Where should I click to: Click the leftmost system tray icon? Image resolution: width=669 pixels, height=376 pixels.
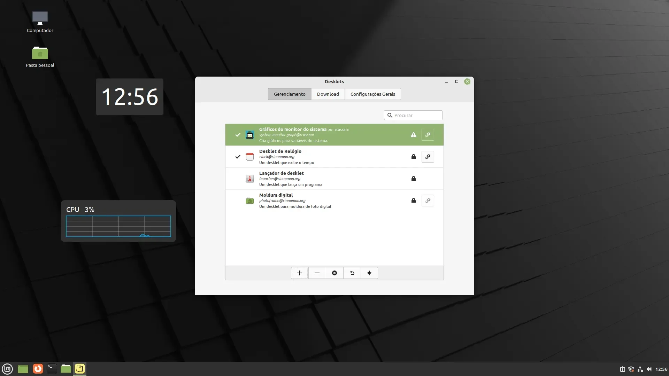623,369
